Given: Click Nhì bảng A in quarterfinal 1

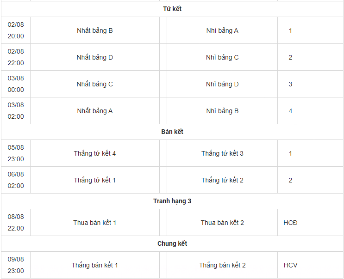Looking at the screenshot, I should tap(222, 30).
